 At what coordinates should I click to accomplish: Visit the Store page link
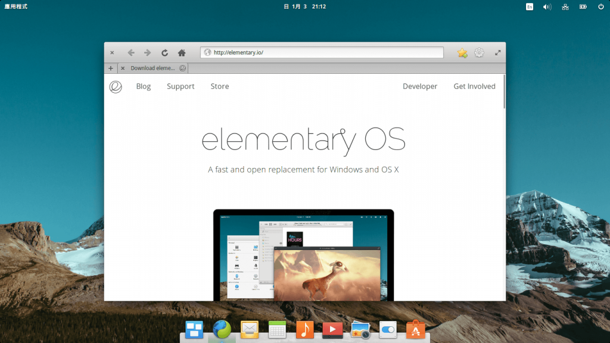[219, 86]
